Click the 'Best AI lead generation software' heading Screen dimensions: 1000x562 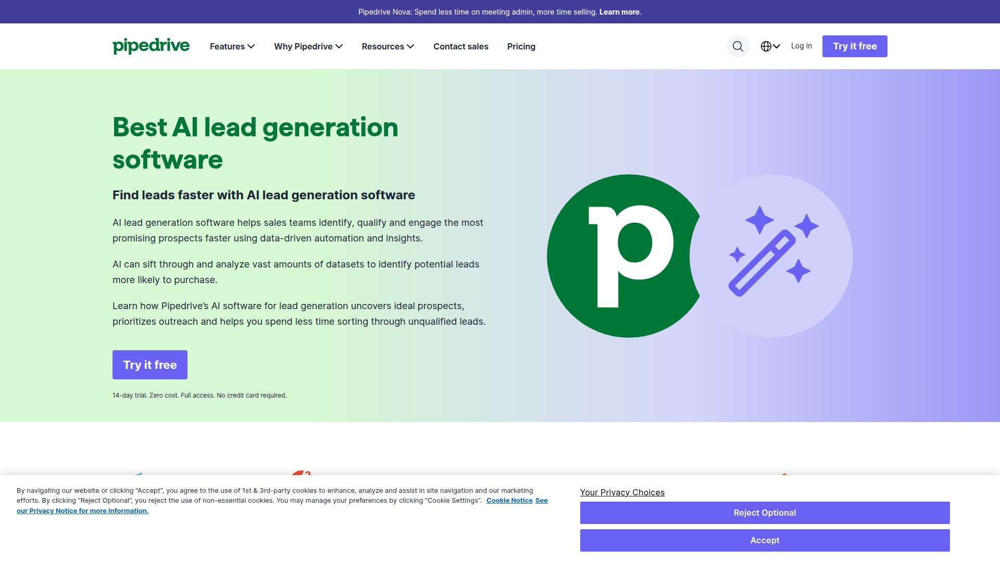pyautogui.click(x=255, y=143)
